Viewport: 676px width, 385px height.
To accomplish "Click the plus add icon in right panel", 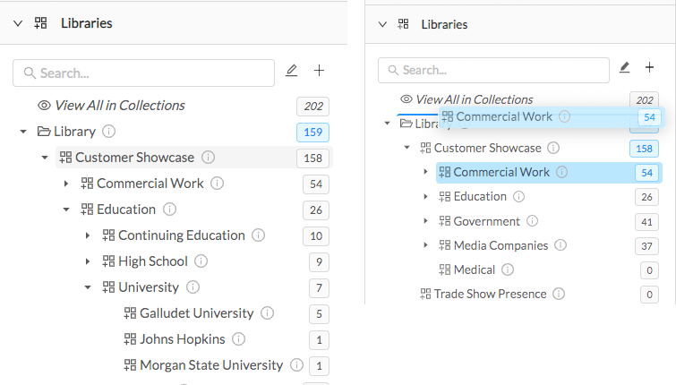I will tap(650, 68).
